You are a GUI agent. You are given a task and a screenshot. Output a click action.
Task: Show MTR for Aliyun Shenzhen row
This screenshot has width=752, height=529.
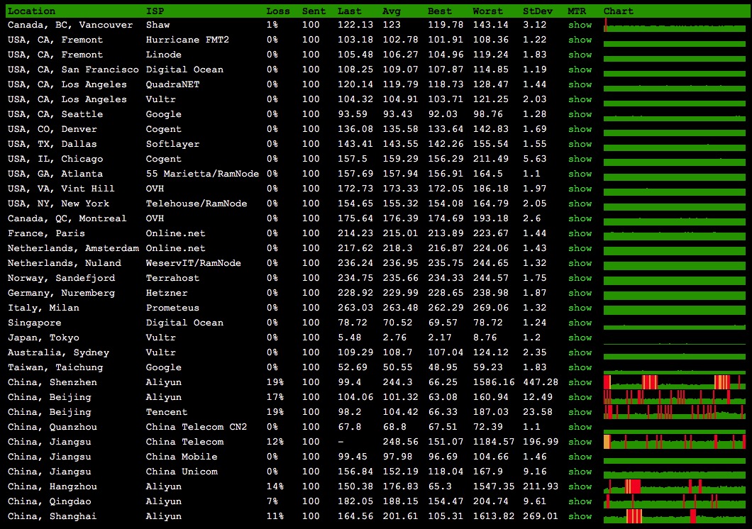(580, 382)
